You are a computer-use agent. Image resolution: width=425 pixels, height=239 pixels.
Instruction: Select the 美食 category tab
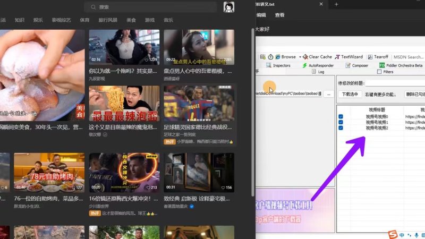131,20
